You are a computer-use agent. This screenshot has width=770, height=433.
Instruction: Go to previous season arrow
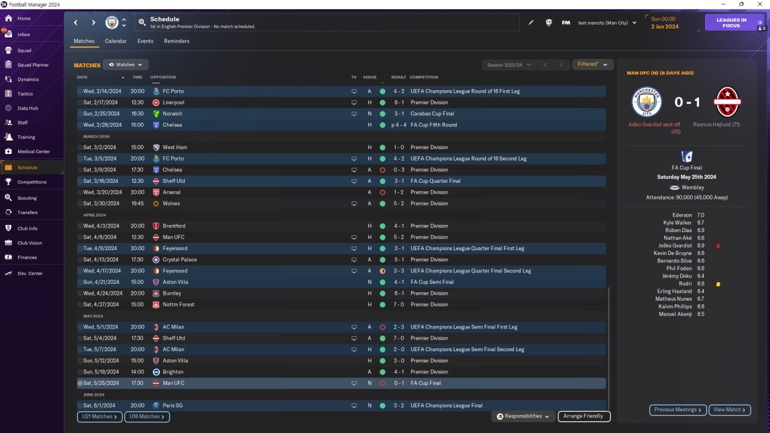click(x=544, y=64)
